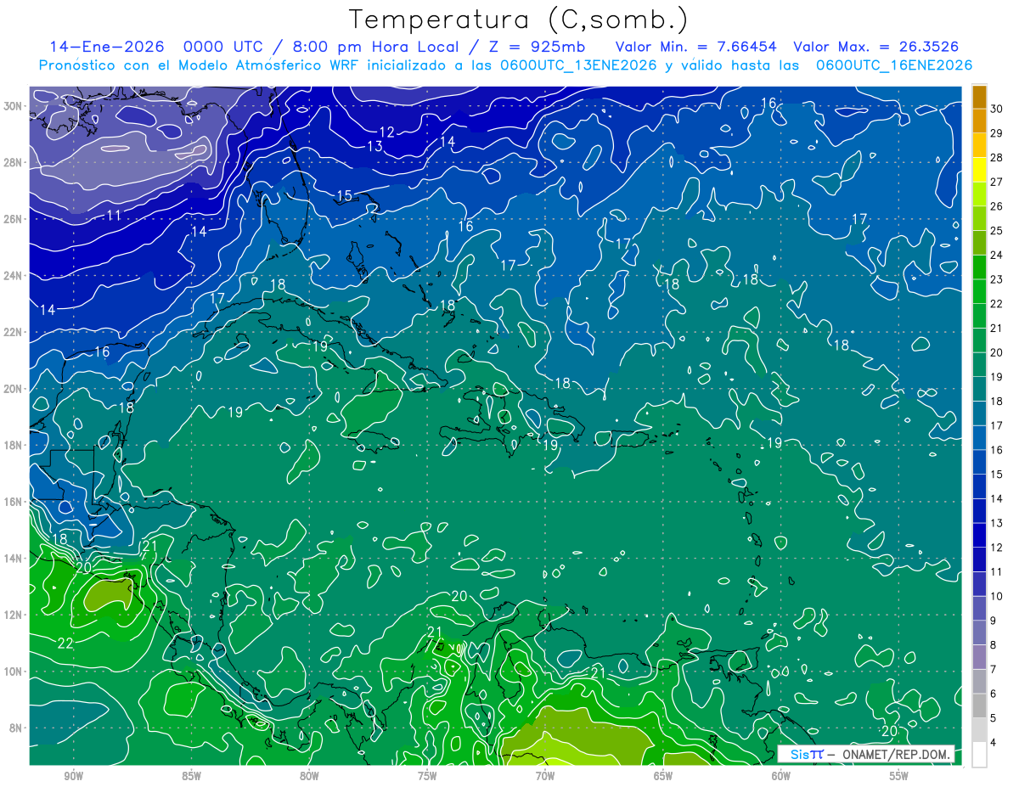Pick the orange-brown top swatch of color scale
The width and height of the screenshot is (1019, 787).
pos(979,97)
